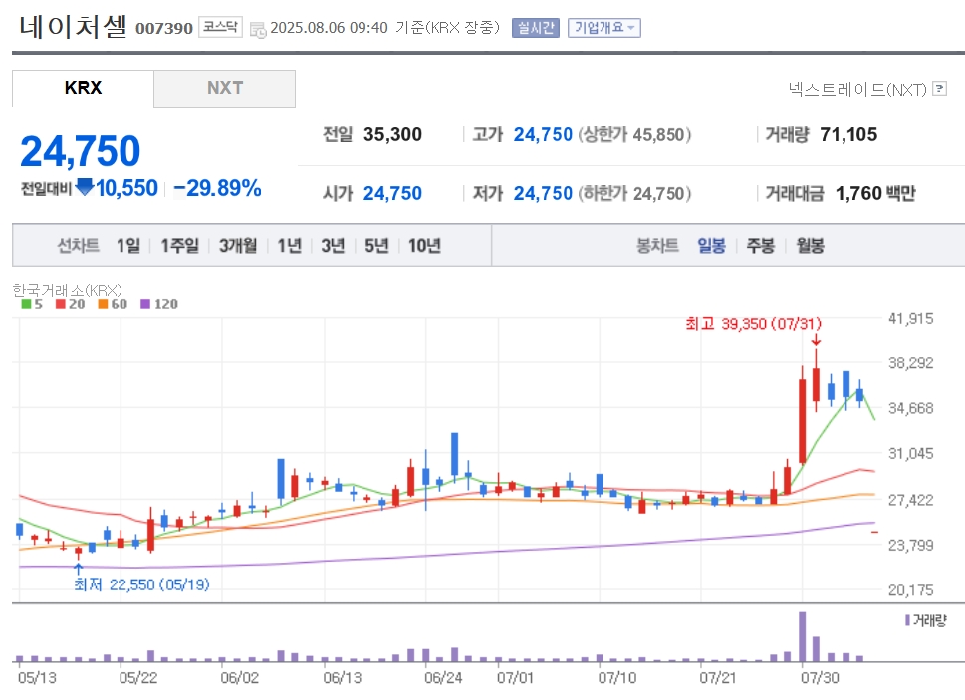Choose the 주봉 candle chart
Viewport: 965px width, 700px height.
(761, 245)
